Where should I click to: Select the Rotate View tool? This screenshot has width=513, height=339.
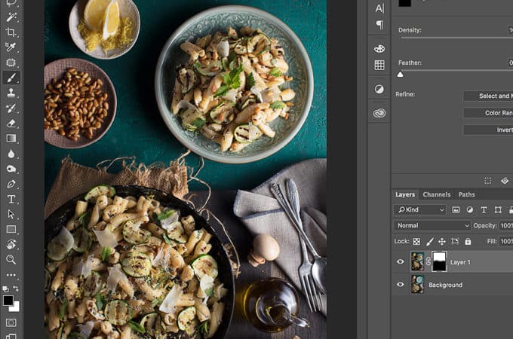(x=11, y=244)
